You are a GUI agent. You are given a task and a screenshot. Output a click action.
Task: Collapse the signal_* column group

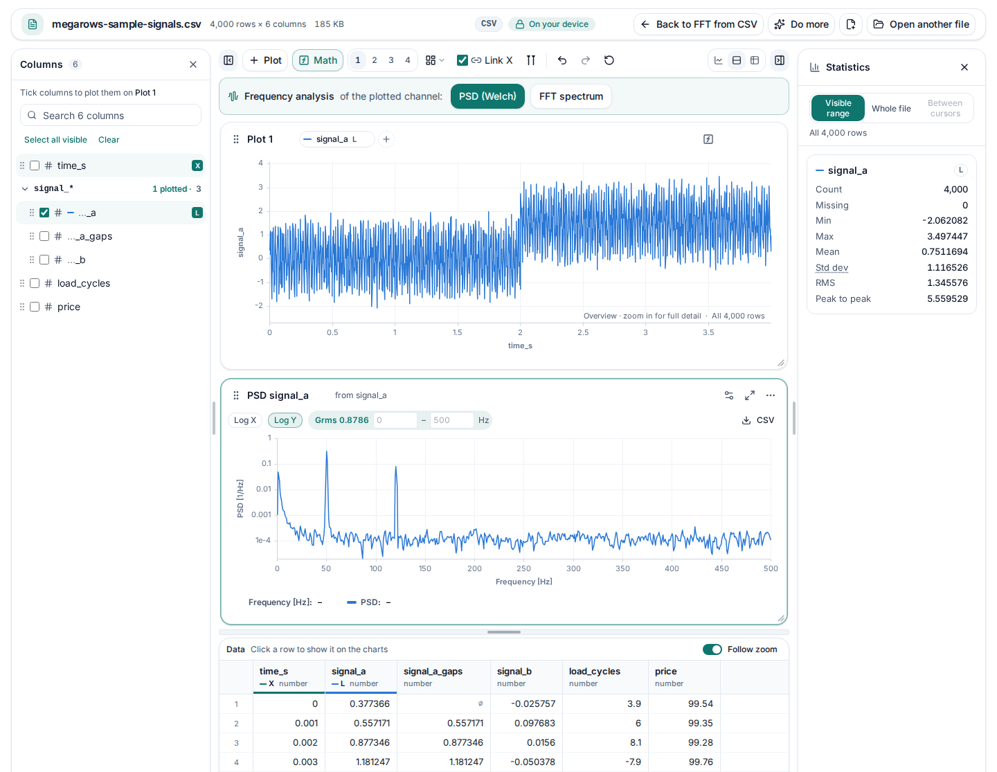point(25,188)
